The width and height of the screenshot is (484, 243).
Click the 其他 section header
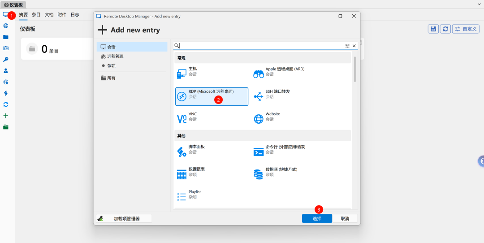click(262, 136)
